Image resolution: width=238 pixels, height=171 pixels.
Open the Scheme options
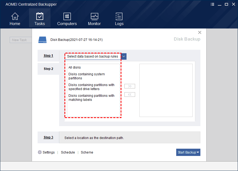click(87, 152)
